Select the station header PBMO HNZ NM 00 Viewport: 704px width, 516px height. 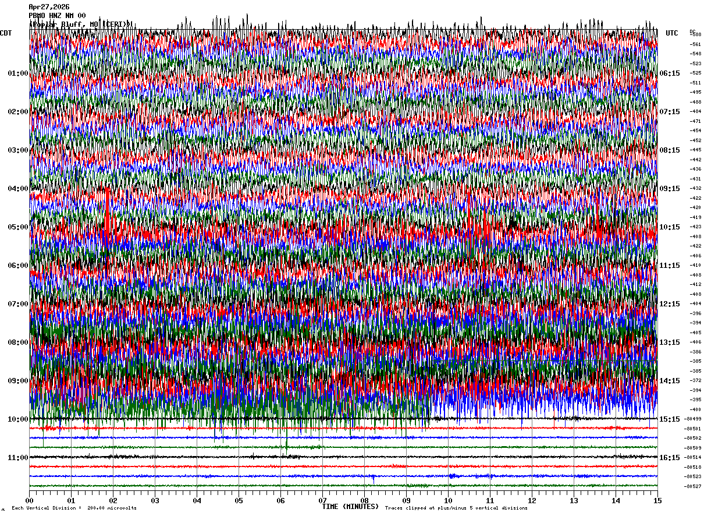coord(57,16)
